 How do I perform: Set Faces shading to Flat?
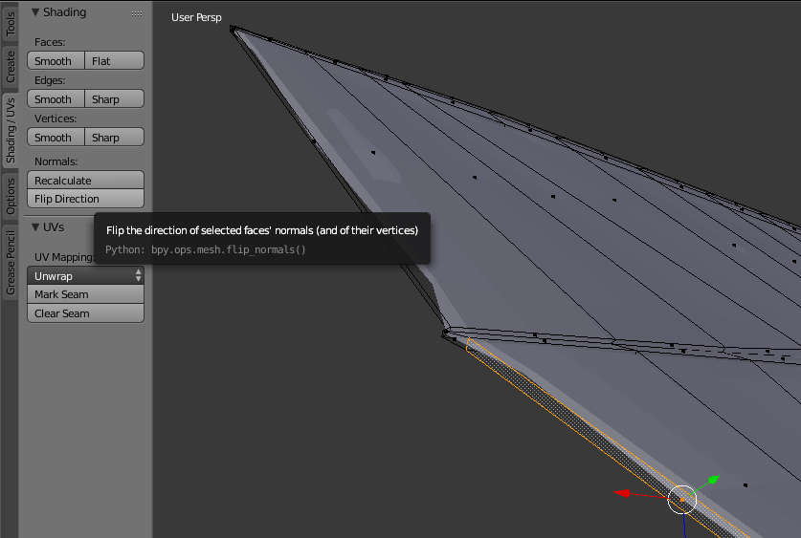click(x=115, y=61)
